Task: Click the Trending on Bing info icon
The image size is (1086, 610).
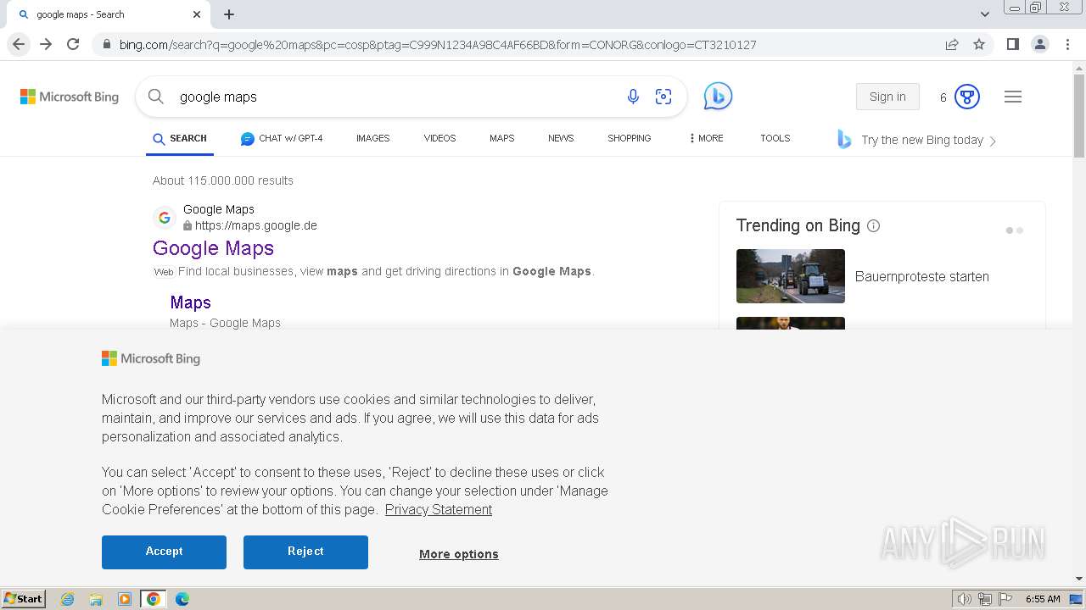Action: (x=873, y=225)
